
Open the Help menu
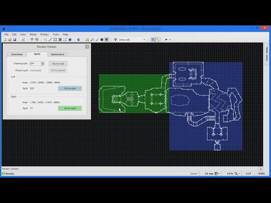click(x=65, y=34)
